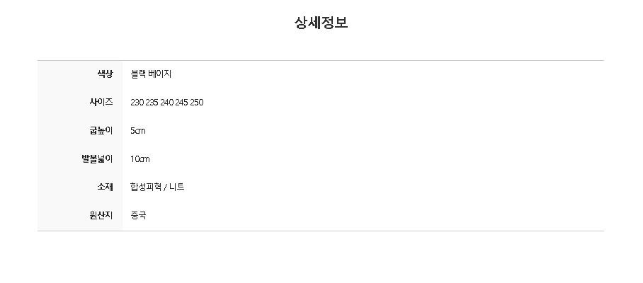Click the 10cm width value

(140, 159)
